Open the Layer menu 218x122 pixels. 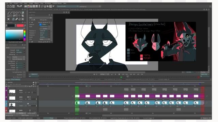(26, 3)
